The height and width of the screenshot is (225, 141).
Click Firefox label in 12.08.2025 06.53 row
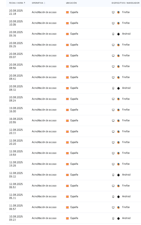click(126, 185)
